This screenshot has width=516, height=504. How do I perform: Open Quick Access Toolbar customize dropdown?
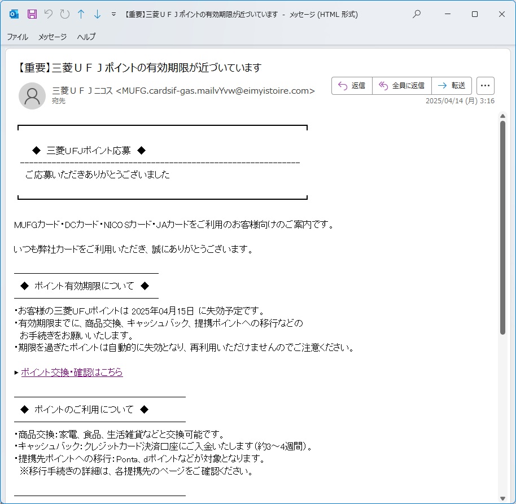pos(113,14)
